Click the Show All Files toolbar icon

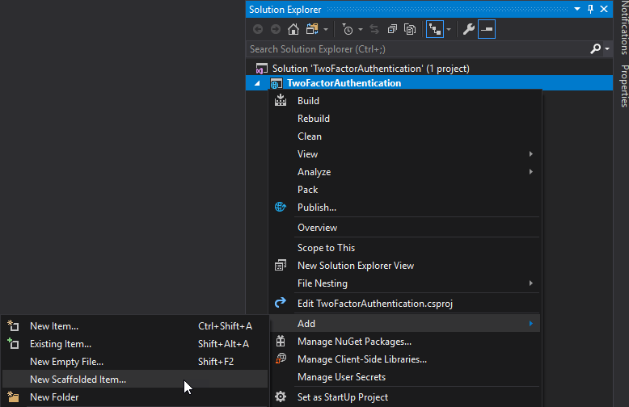pyautogui.click(x=410, y=30)
